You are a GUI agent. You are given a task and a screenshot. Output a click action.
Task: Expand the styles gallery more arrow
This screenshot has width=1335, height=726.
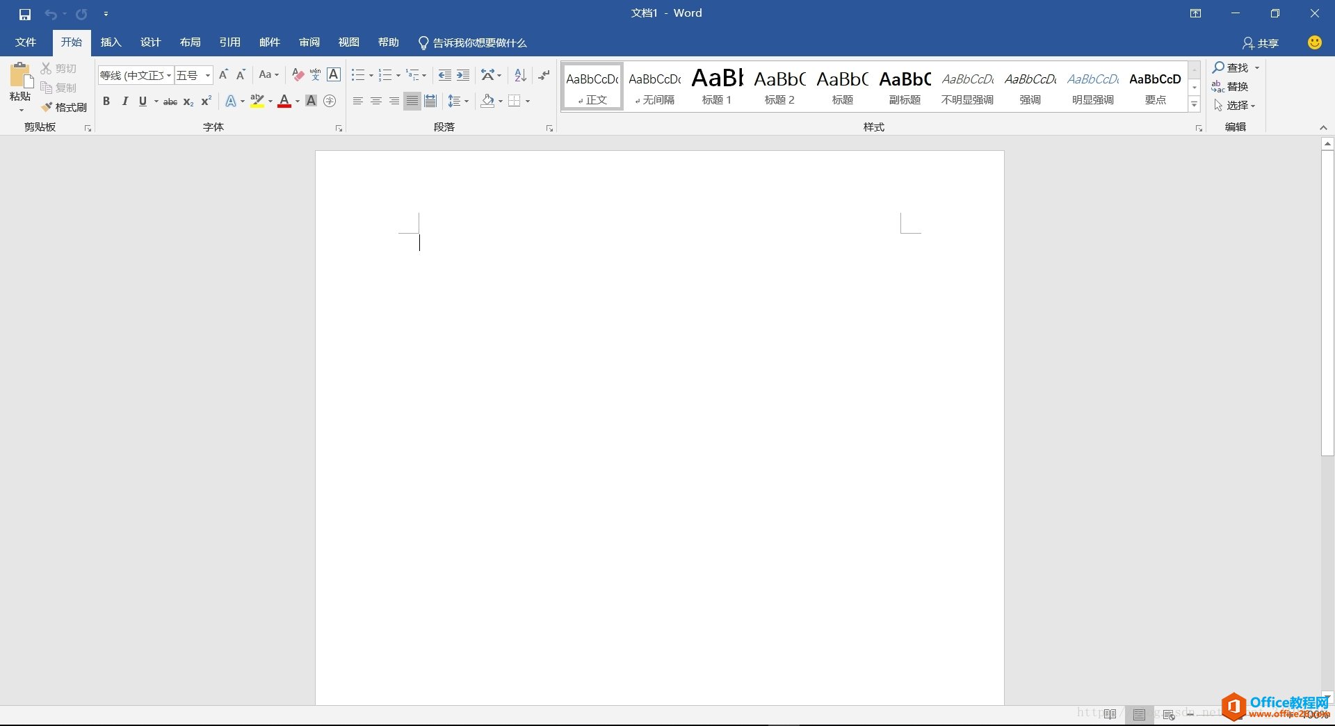tap(1194, 104)
